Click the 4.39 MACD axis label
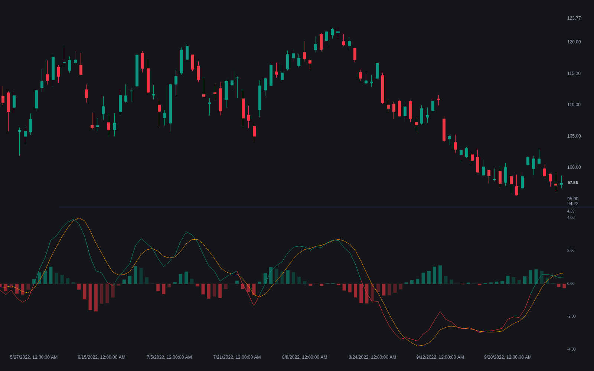 tap(571, 211)
